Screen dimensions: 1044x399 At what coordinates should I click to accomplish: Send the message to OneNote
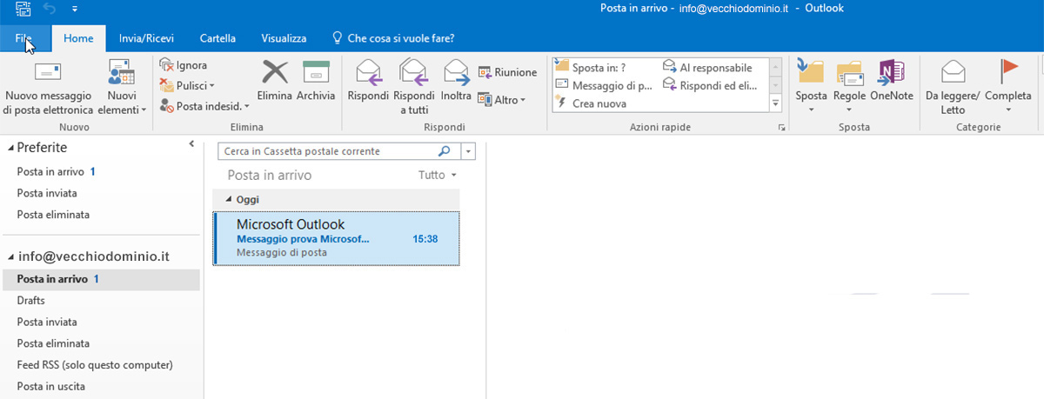(x=892, y=83)
